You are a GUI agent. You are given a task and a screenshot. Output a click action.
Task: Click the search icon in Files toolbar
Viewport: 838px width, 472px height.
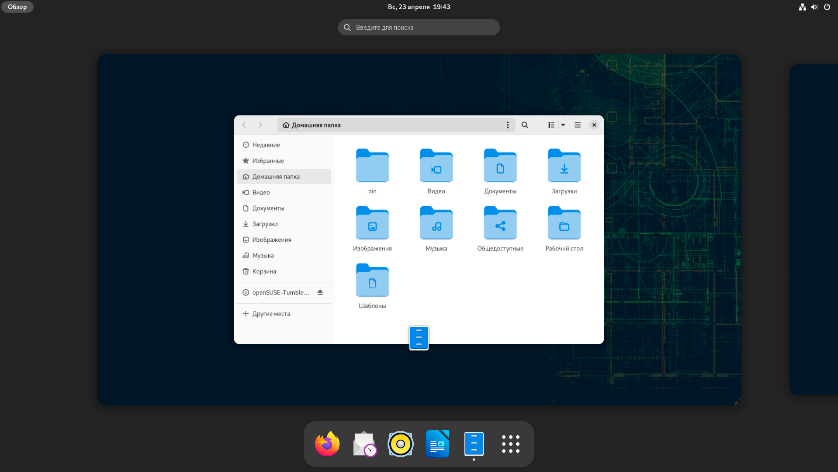click(x=525, y=125)
